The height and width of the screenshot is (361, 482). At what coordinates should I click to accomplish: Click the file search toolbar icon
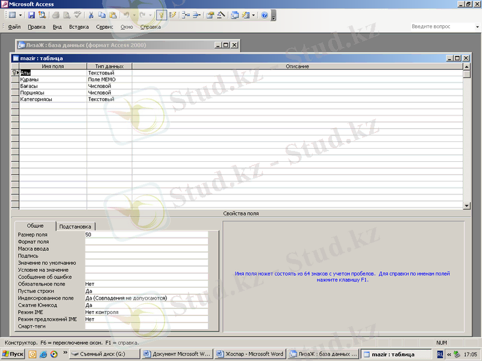(x=42, y=15)
